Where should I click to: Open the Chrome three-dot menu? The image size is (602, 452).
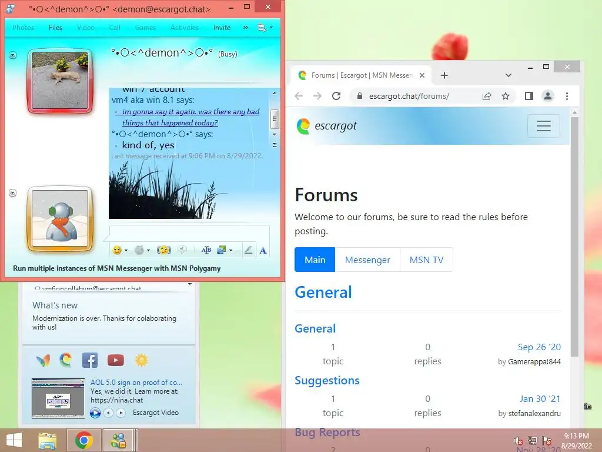tap(567, 96)
